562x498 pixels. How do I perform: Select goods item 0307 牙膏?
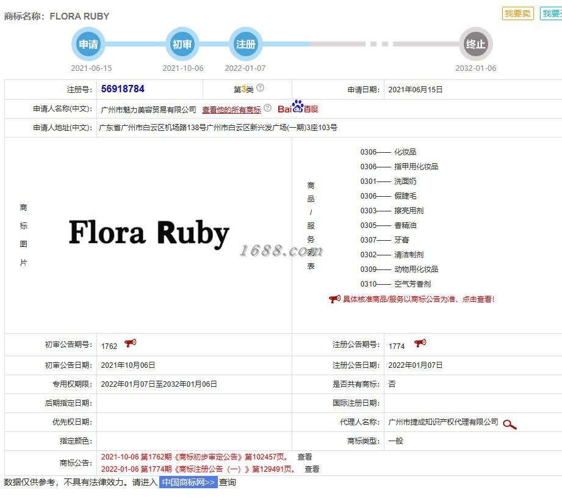tap(384, 240)
